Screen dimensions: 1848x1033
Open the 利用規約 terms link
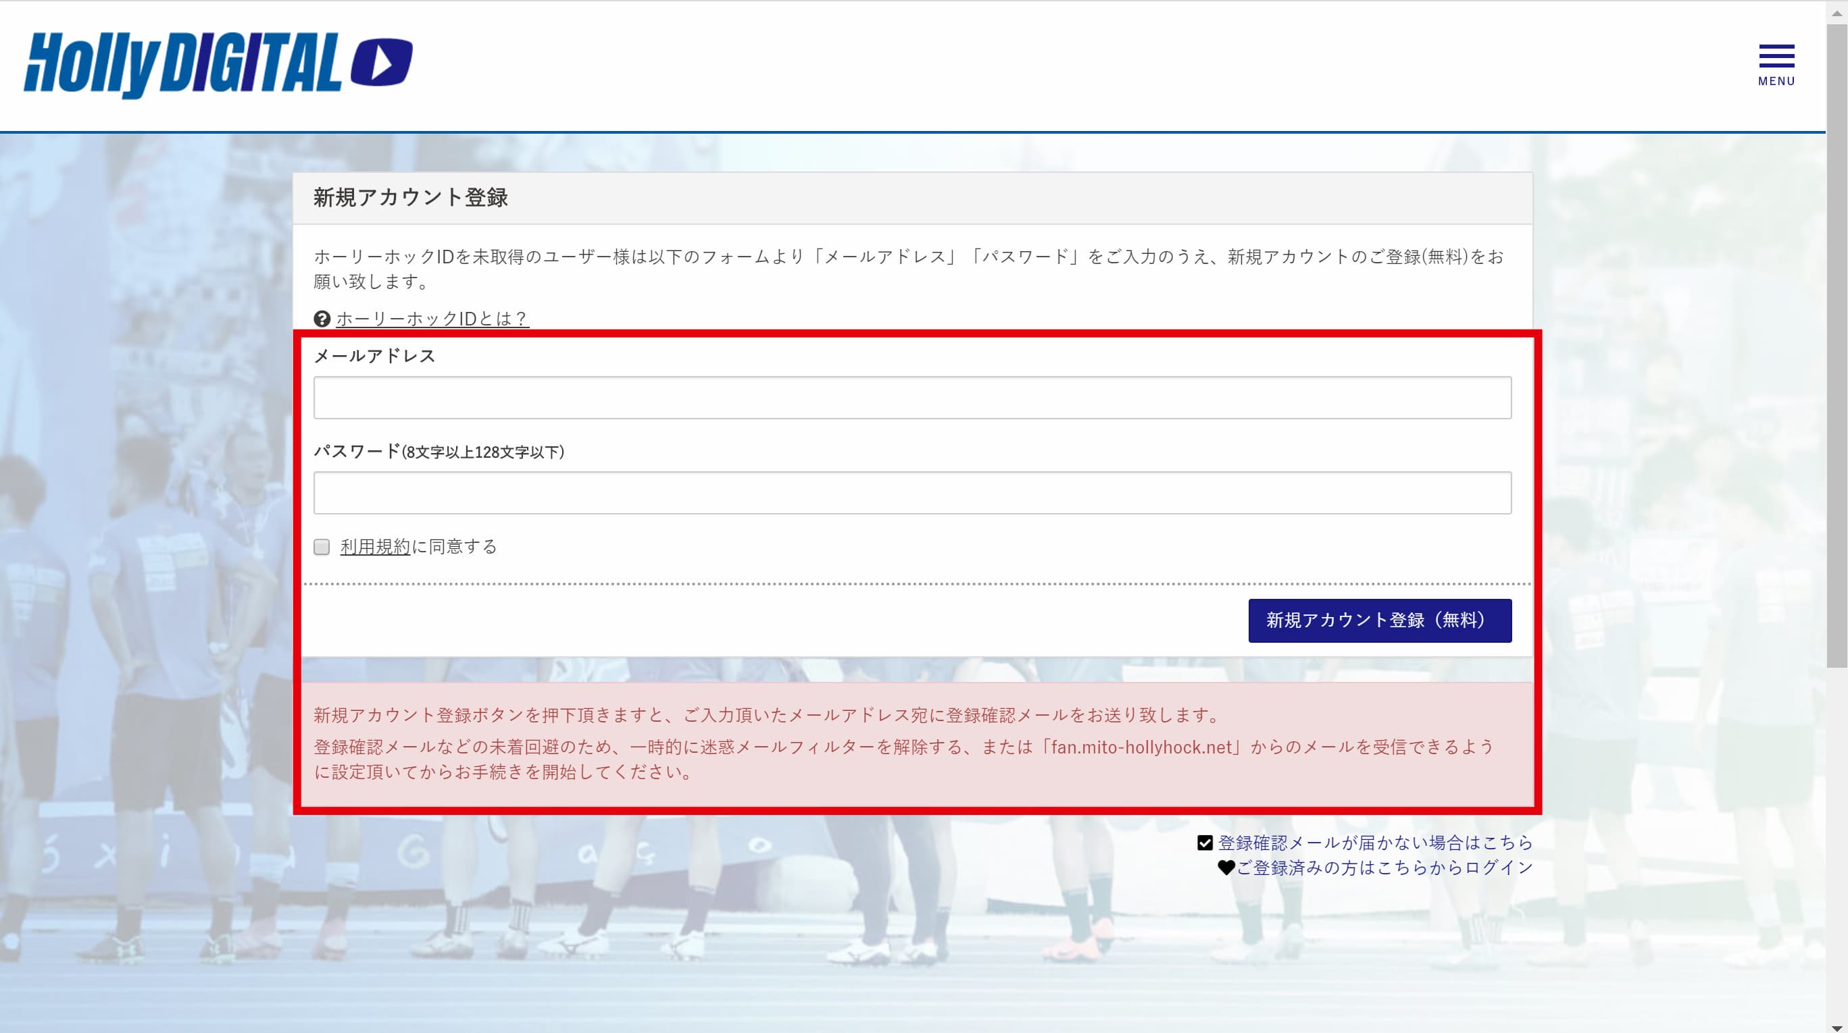[375, 547]
